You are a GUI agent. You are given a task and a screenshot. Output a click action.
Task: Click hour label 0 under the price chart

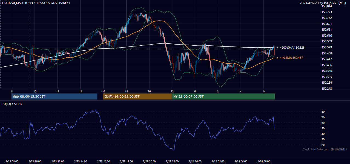coord(195,91)
